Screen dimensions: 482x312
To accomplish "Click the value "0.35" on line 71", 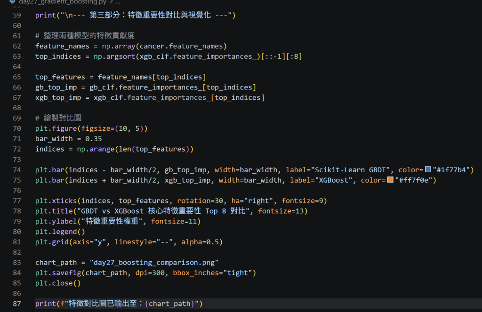I will pyautogui.click(x=94, y=139).
